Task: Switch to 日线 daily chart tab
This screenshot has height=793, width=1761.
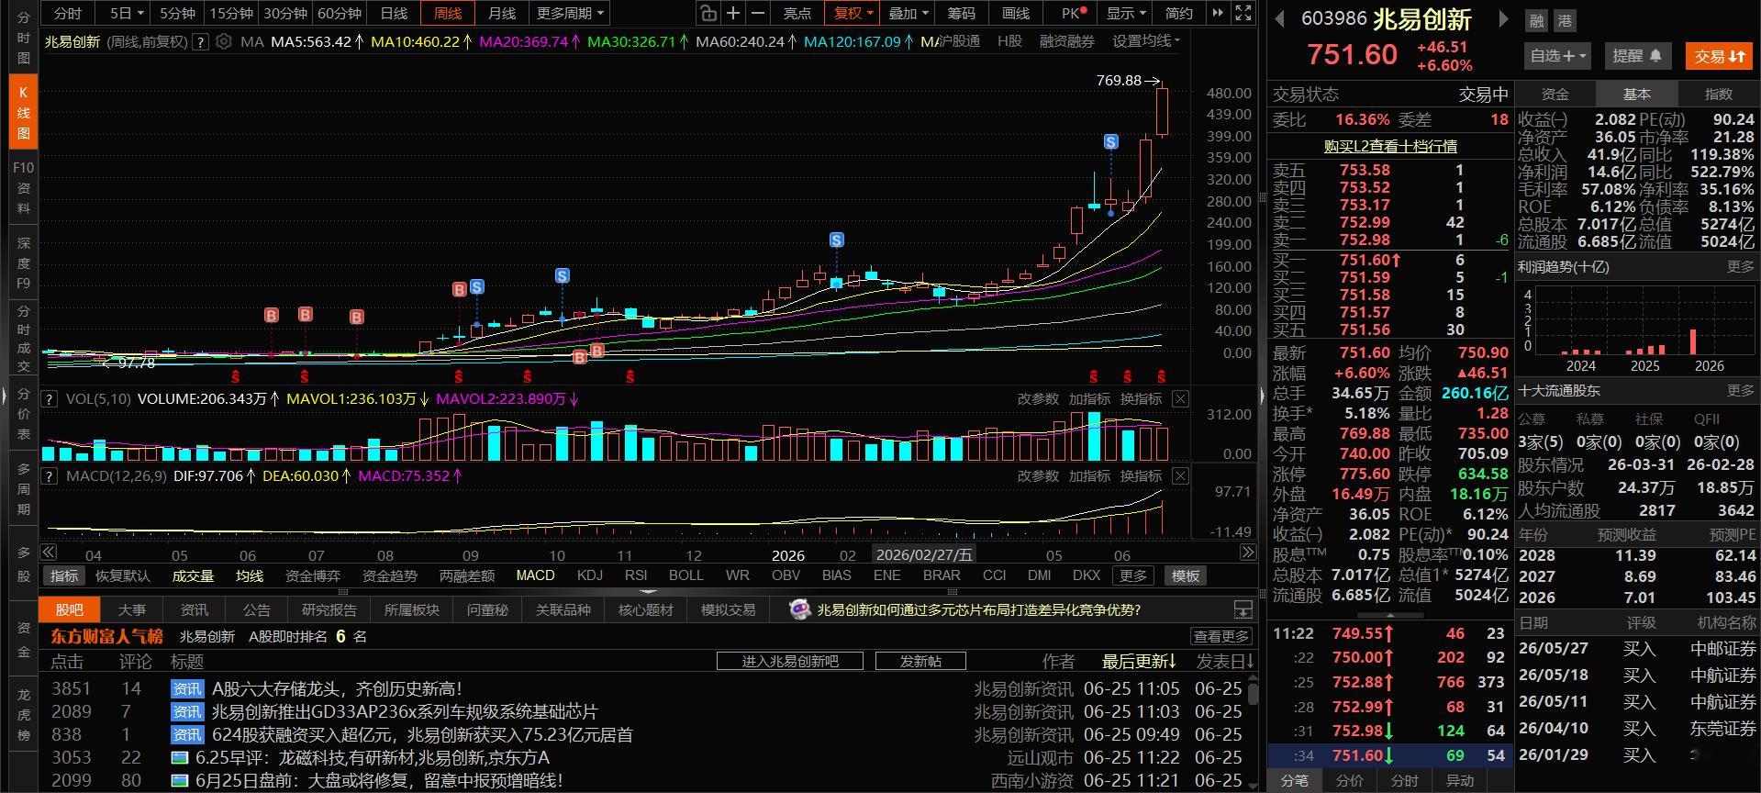Action: click(x=395, y=13)
